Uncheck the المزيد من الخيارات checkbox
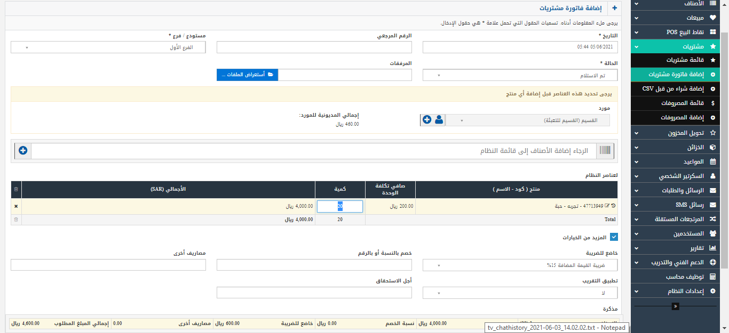 (x=614, y=237)
